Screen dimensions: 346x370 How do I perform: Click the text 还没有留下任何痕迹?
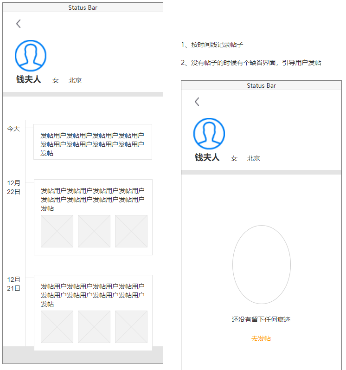coord(261,319)
